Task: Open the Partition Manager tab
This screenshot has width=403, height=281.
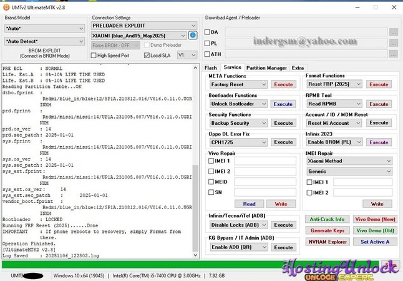Action: (x=266, y=67)
